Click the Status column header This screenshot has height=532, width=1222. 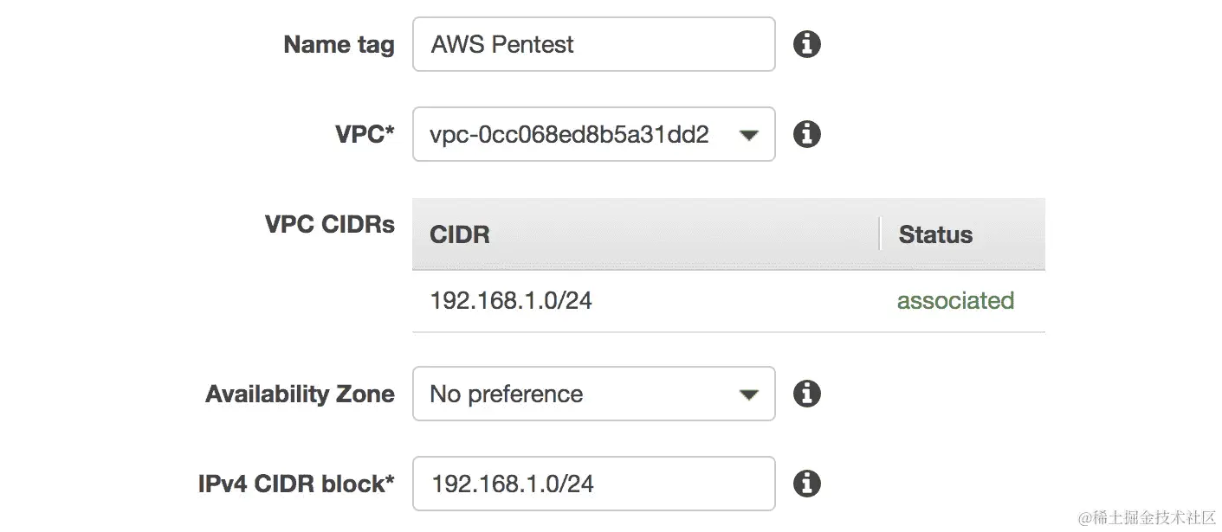(935, 234)
